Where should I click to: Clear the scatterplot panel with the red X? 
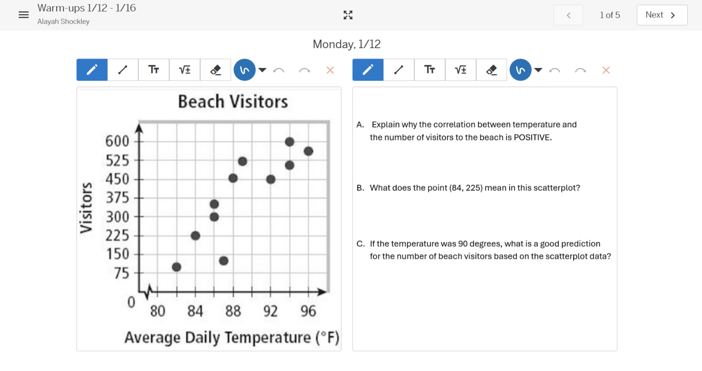click(330, 70)
